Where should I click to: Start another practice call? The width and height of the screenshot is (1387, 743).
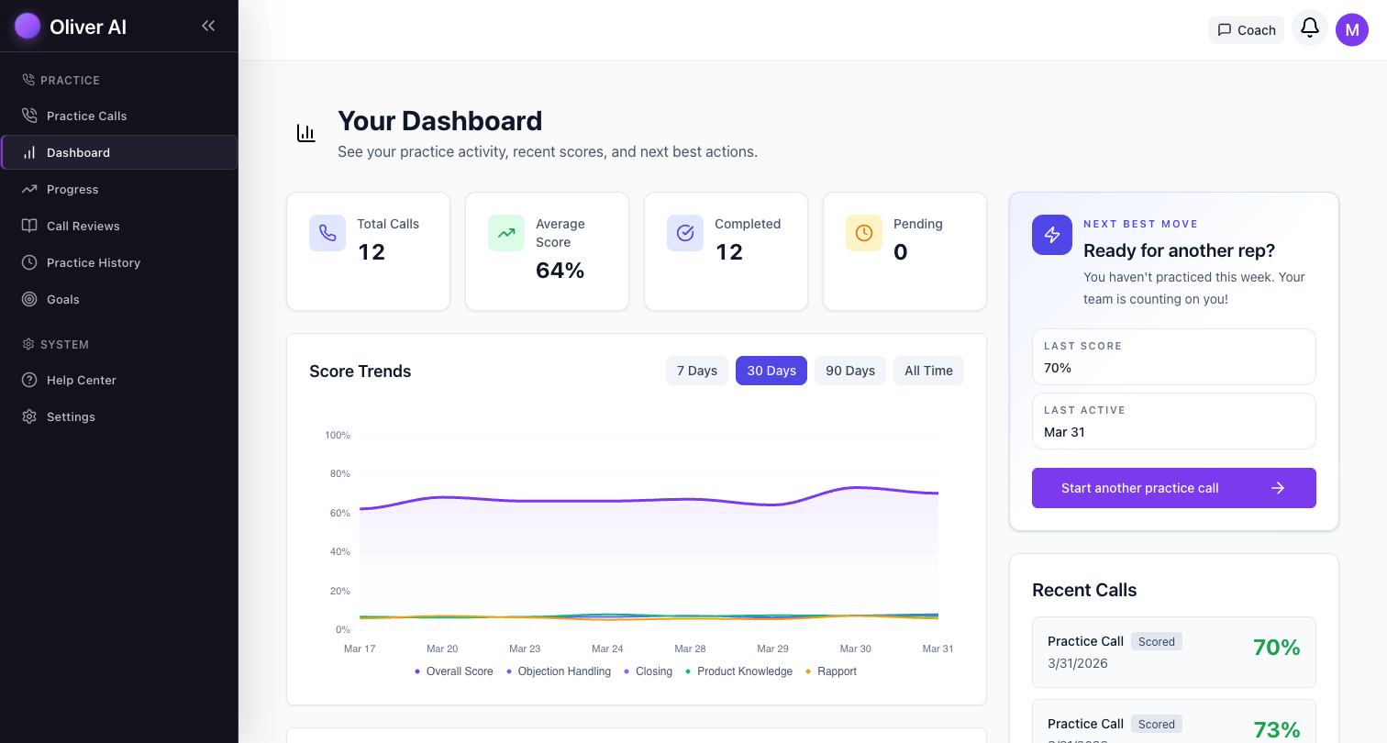1174,488
